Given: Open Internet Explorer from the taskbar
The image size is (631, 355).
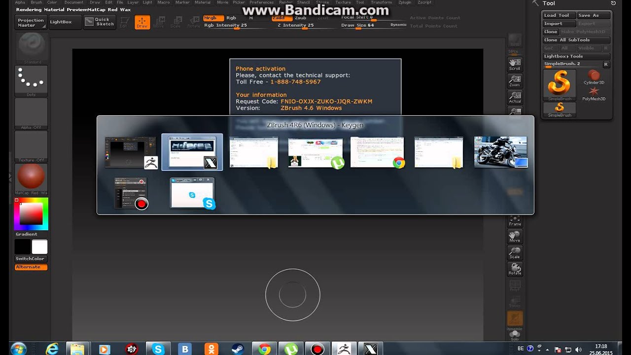Looking at the screenshot, I should (x=52, y=349).
